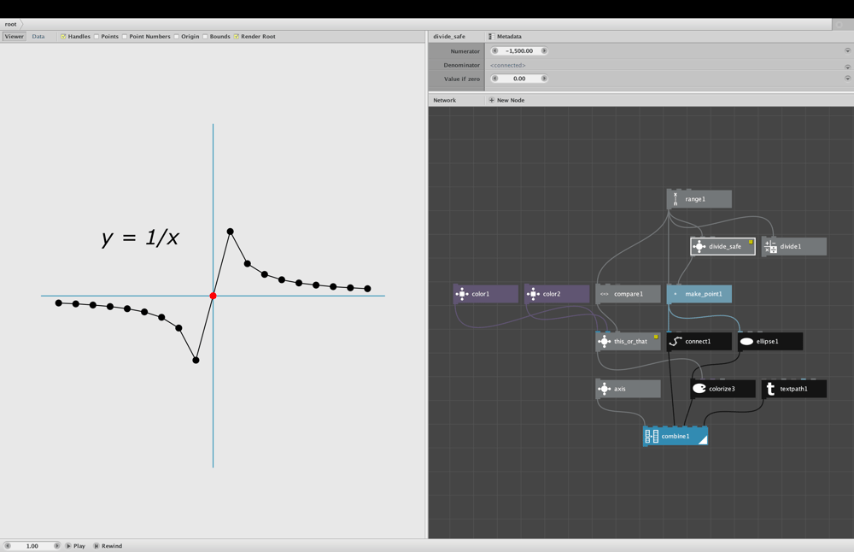Enable the Points checkbox
854x552 pixels.
coord(97,37)
